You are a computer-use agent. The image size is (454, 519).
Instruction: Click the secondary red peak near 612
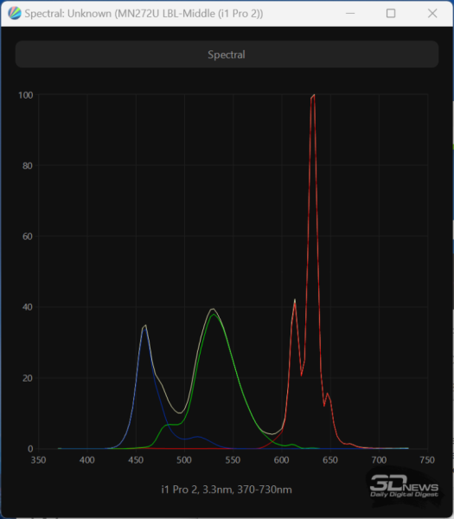[x=295, y=302]
